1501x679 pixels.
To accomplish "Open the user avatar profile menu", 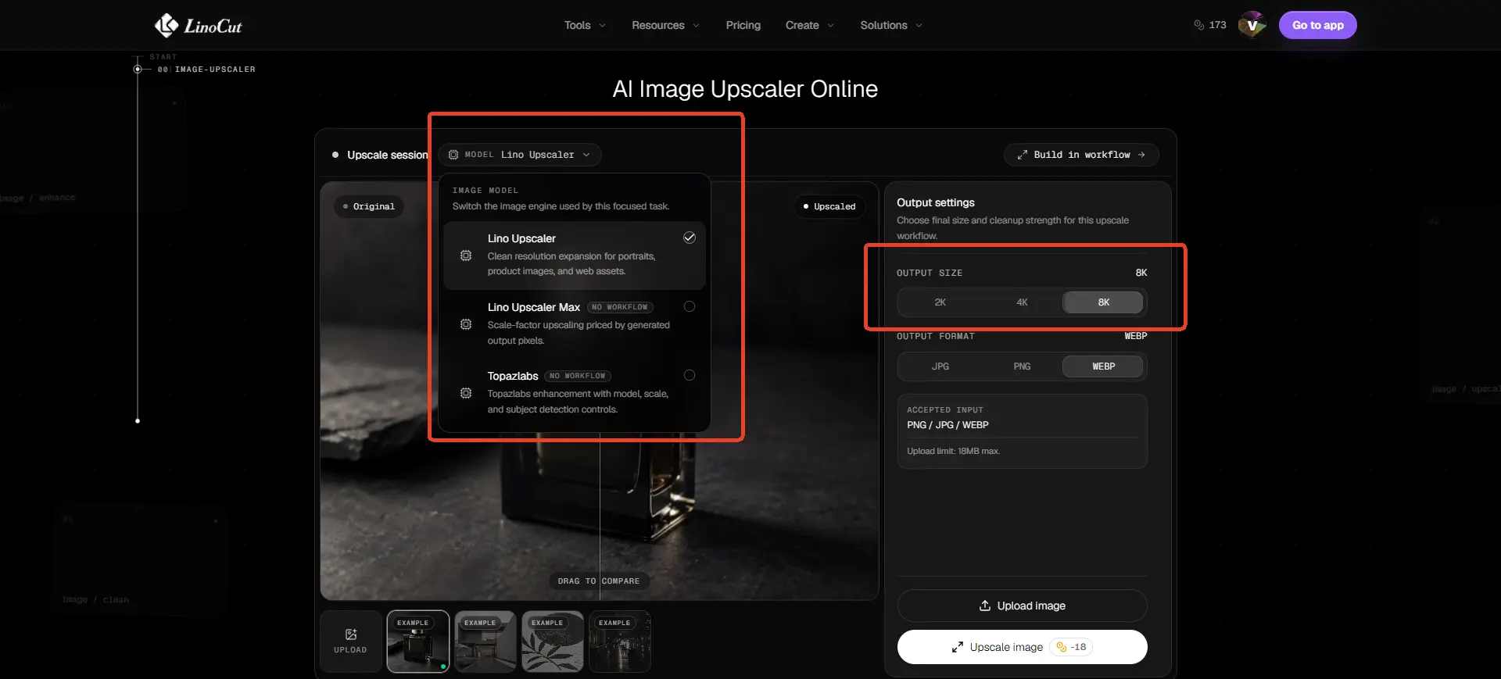I will coord(1252,25).
